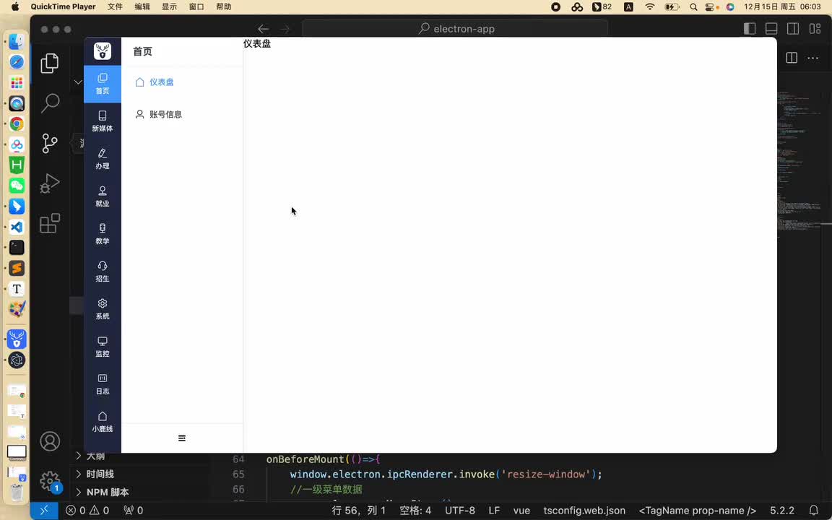Open the 教学 sidebar item
Screen dimensions: 832x520
103,234
